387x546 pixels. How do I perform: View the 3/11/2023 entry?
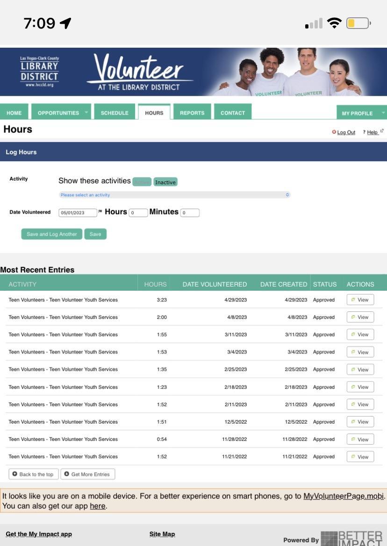360,334
